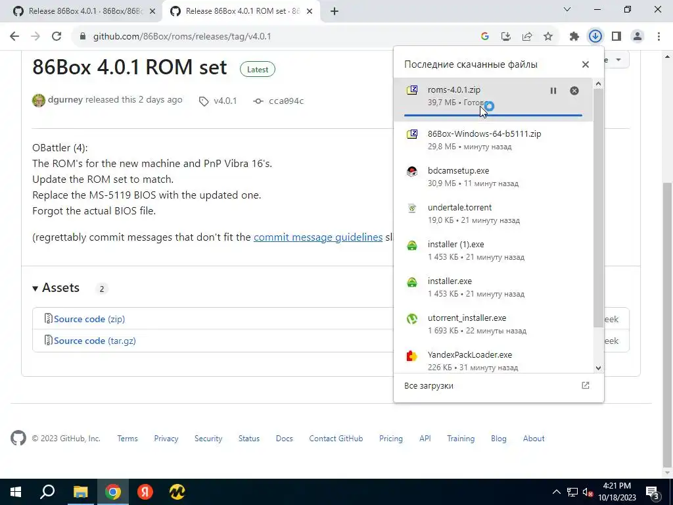This screenshot has width=673, height=505.
Task: Reload the GitHub release page
Action: tap(57, 37)
